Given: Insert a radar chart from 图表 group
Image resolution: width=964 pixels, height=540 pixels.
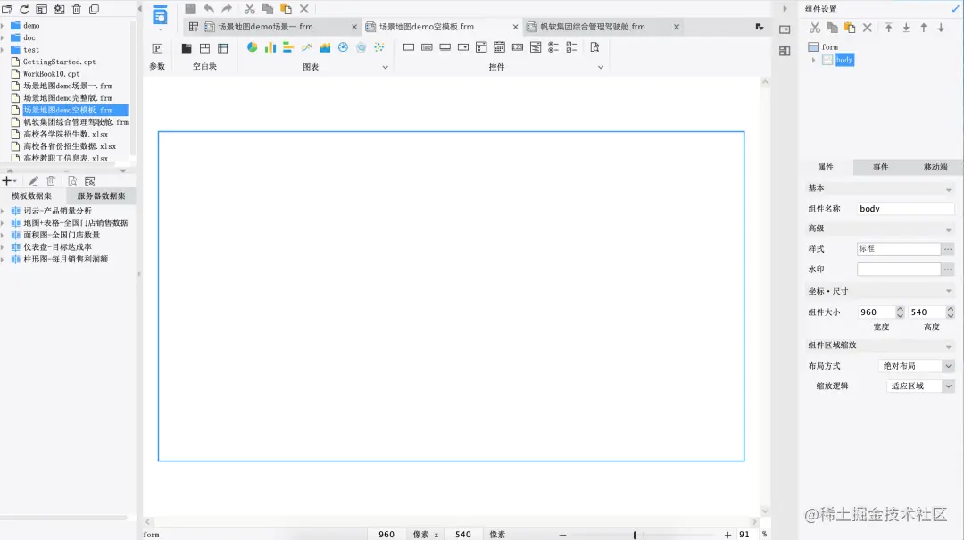Looking at the screenshot, I should 361,47.
